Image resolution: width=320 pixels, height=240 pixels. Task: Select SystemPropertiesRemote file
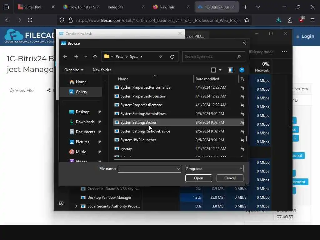coord(178,105)
